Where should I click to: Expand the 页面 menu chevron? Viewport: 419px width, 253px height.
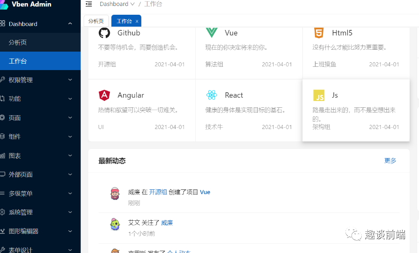pyautogui.click(x=70, y=118)
